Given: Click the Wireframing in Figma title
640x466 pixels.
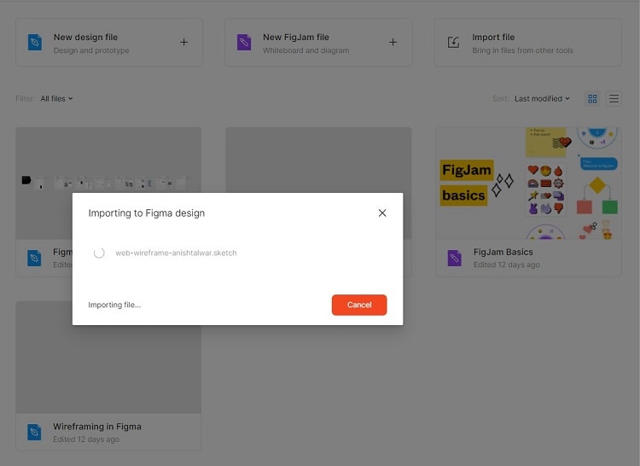Looking at the screenshot, I should pyautogui.click(x=97, y=427).
